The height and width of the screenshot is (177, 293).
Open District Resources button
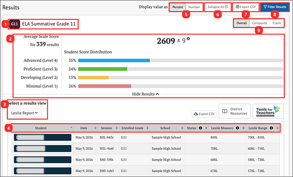click(235, 111)
